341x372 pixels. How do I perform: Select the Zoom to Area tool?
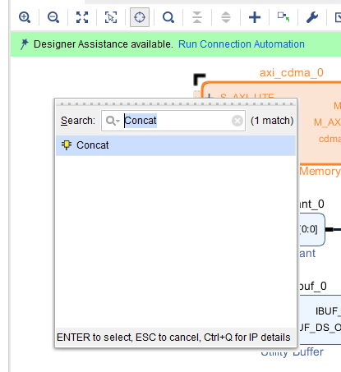(111, 17)
